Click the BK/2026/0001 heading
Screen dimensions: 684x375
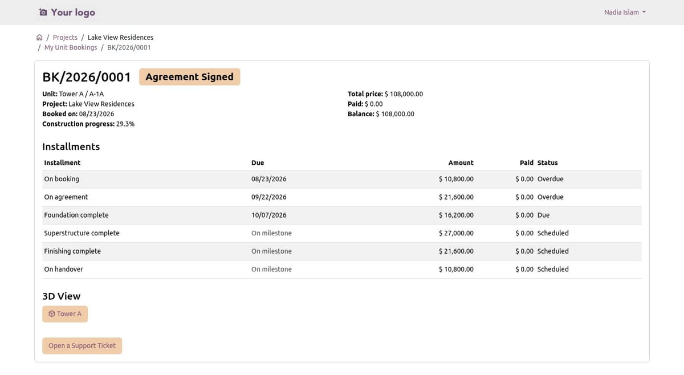coord(87,77)
